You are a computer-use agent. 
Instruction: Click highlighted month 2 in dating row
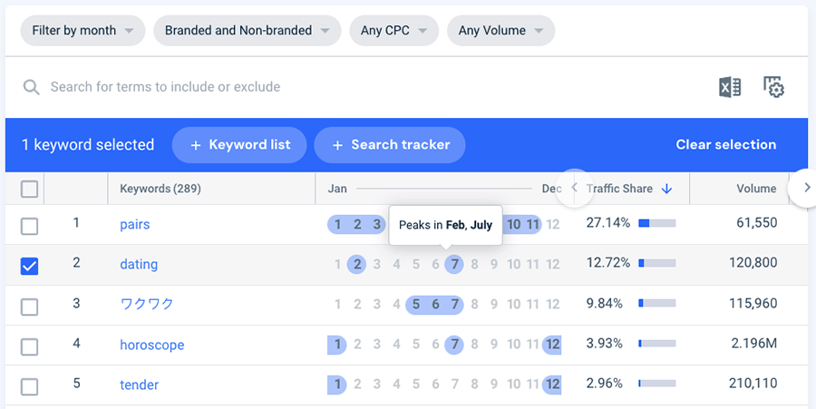click(x=357, y=264)
